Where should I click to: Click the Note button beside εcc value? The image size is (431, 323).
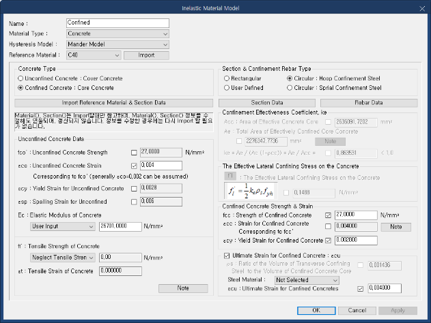[x=395, y=227]
